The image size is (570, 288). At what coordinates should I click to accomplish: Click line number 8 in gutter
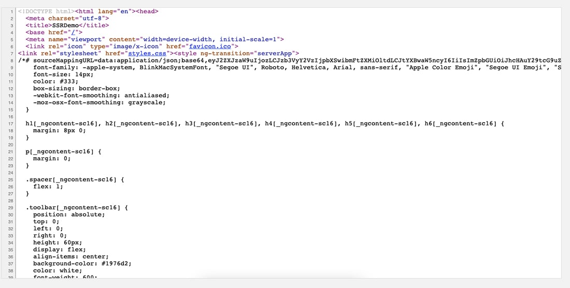(12, 60)
